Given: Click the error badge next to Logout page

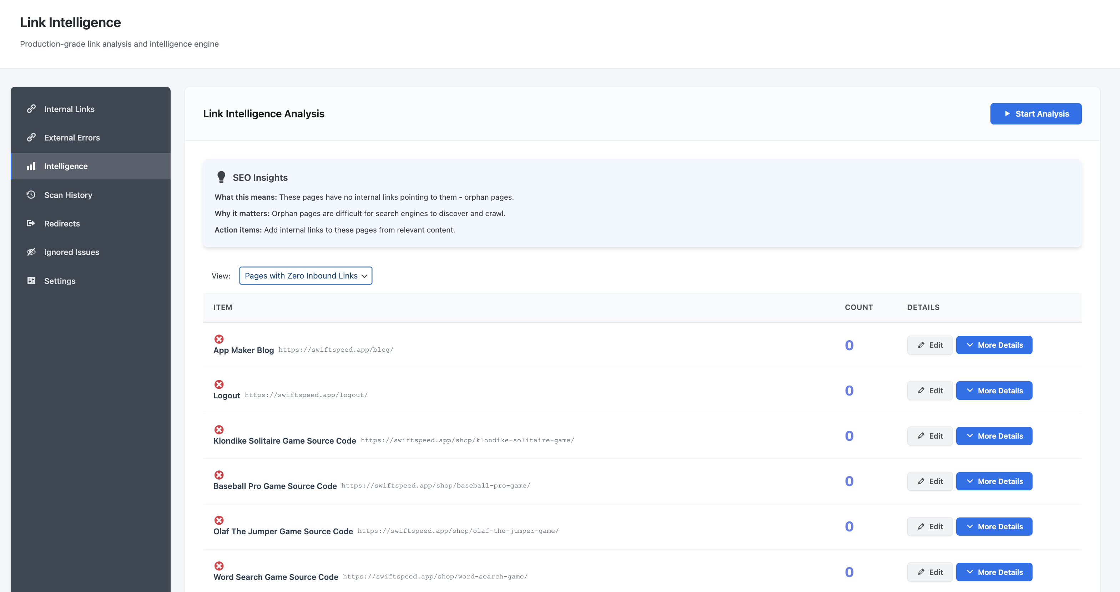Looking at the screenshot, I should coord(219,384).
